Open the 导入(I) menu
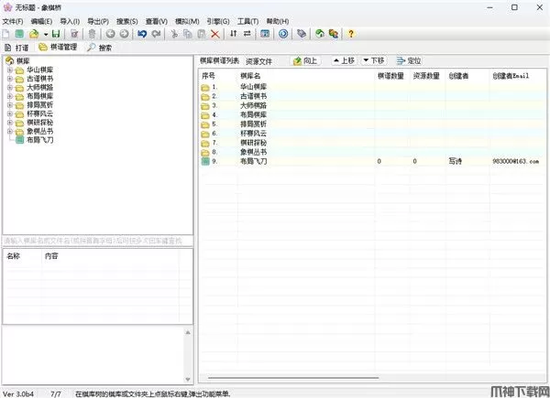This screenshot has width=550, height=398. [70, 21]
